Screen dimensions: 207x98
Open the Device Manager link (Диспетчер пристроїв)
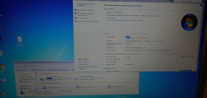pos(85,10)
